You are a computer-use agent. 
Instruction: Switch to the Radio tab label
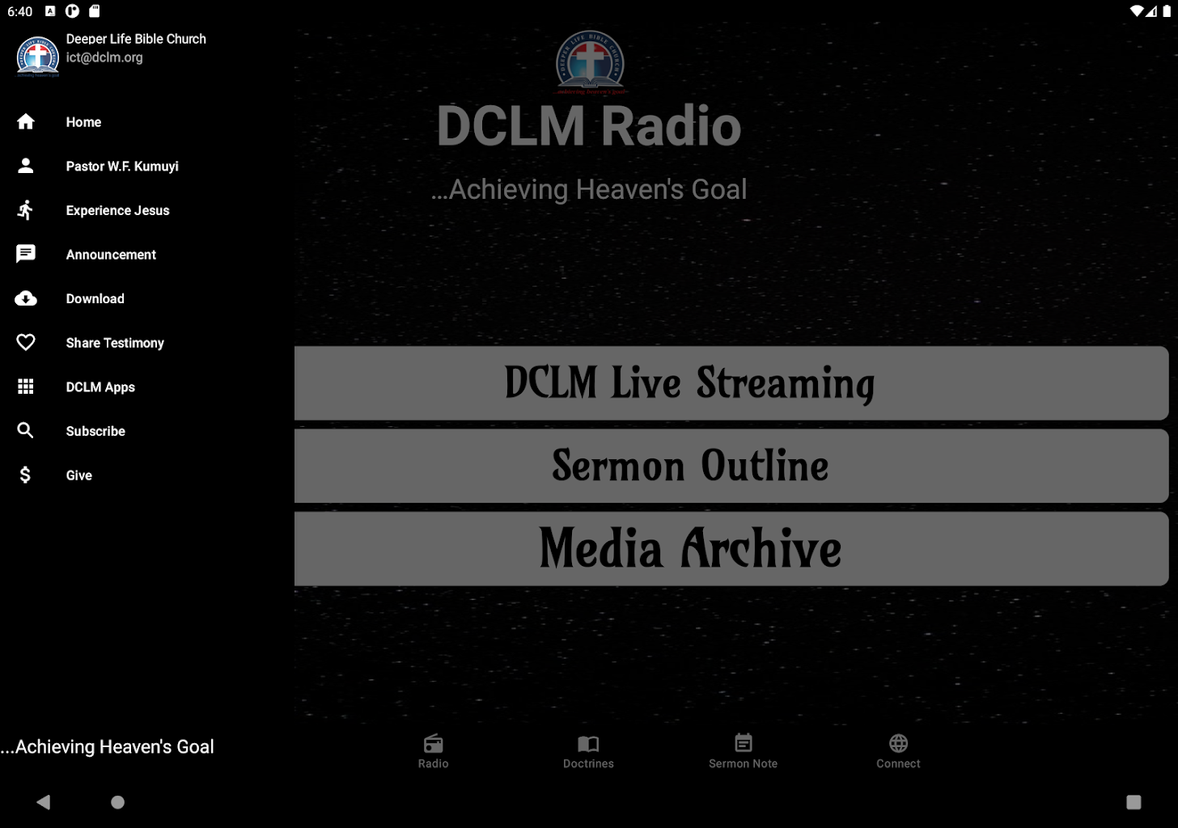pos(434,763)
